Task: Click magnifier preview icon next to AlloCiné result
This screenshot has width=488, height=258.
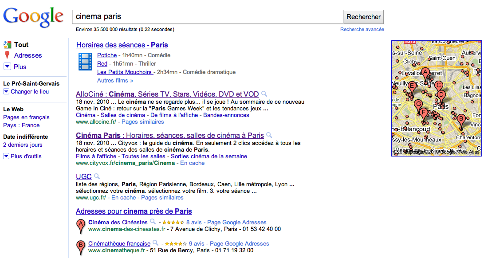Action: [264, 94]
